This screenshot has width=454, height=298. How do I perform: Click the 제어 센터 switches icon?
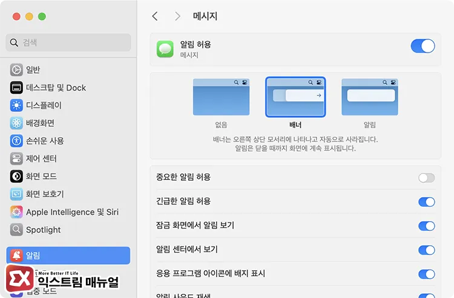16,159
